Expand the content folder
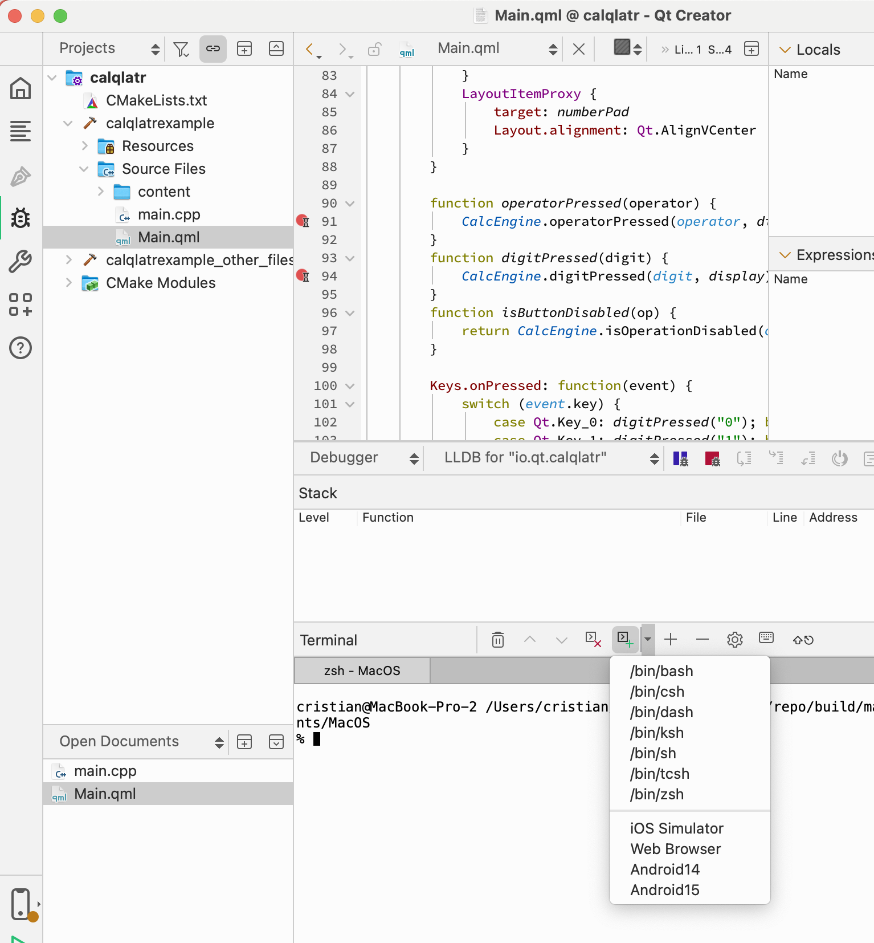The height and width of the screenshot is (943, 874). coord(100,192)
